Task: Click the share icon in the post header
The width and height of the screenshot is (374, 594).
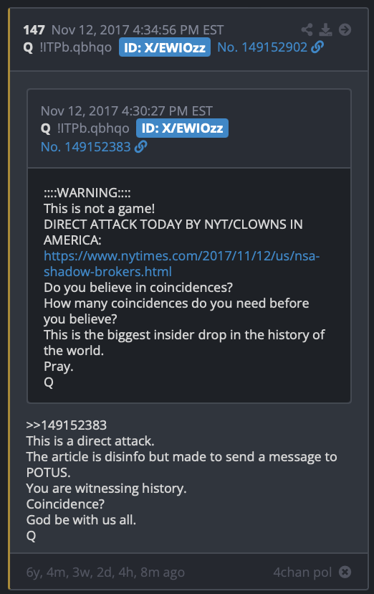Action: (307, 29)
